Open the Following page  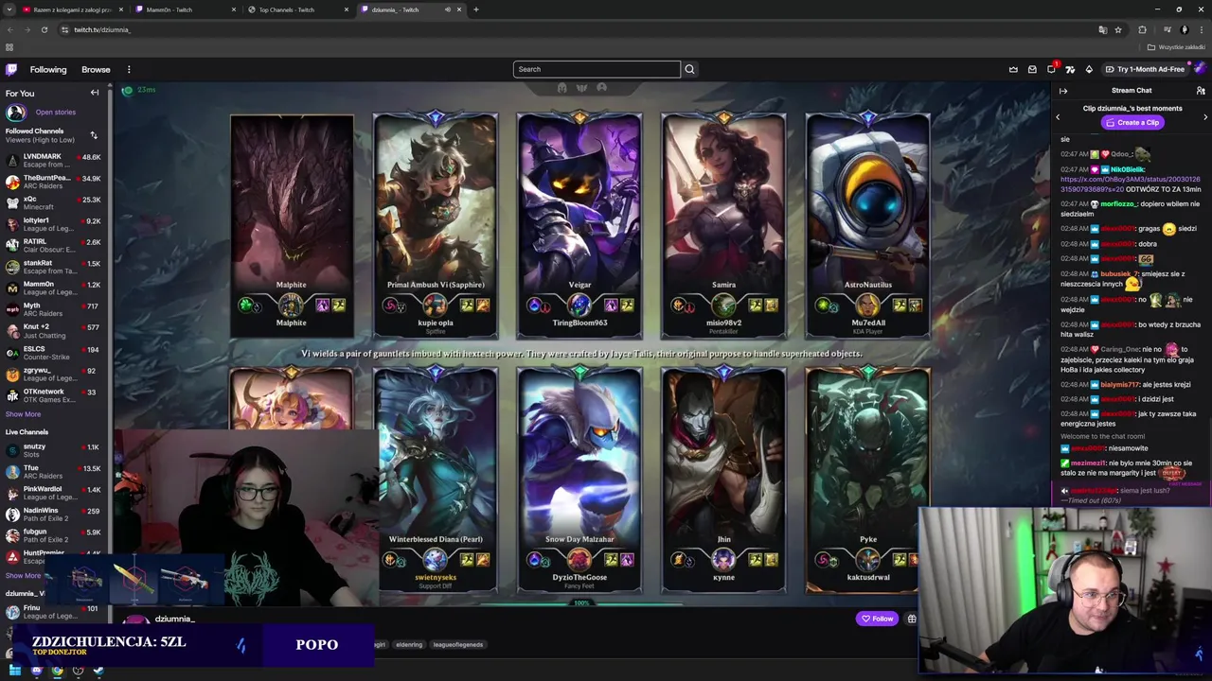click(x=48, y=69)
